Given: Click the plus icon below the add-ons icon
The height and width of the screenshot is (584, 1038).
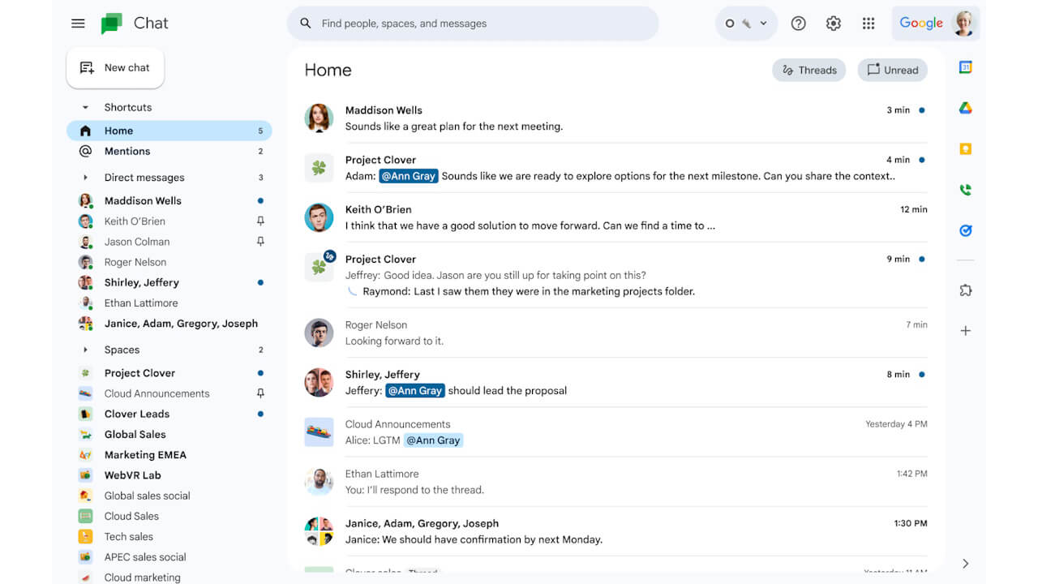Looking at the screenshot, I should pyautogui.click(x=965, y=330).
